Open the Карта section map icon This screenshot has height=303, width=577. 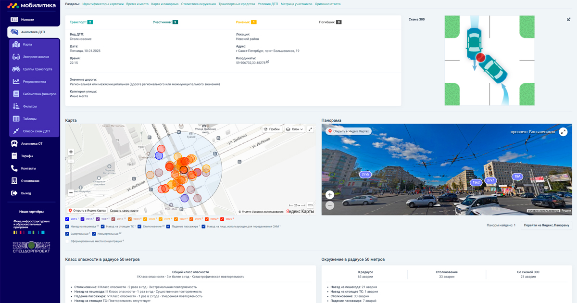click(x=16, y=44)
